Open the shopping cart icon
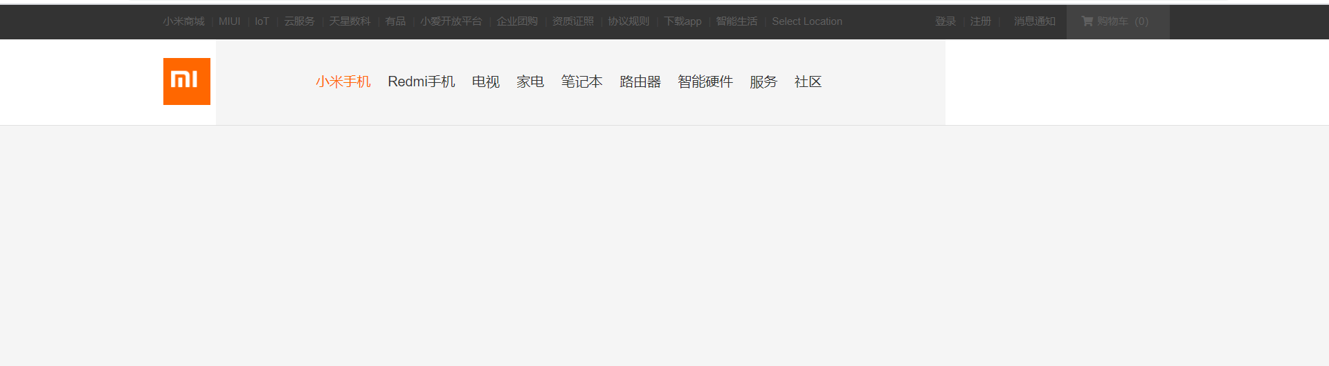This screenshot has width=1329, height=366. tap(1087, 21)
